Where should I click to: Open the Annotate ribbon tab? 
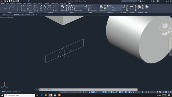(x=12, y=4)
